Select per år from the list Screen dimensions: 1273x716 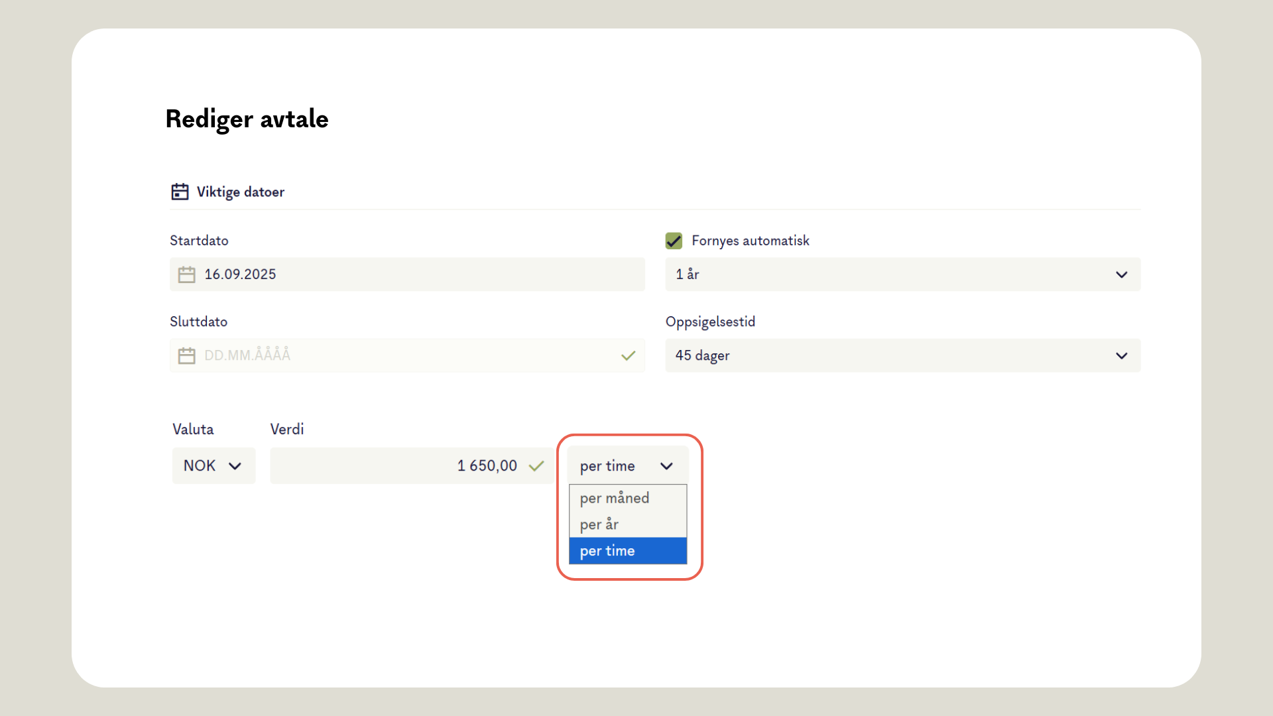(599, 524)
